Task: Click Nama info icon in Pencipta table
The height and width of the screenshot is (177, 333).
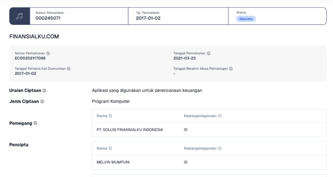Action: [110, 148]
